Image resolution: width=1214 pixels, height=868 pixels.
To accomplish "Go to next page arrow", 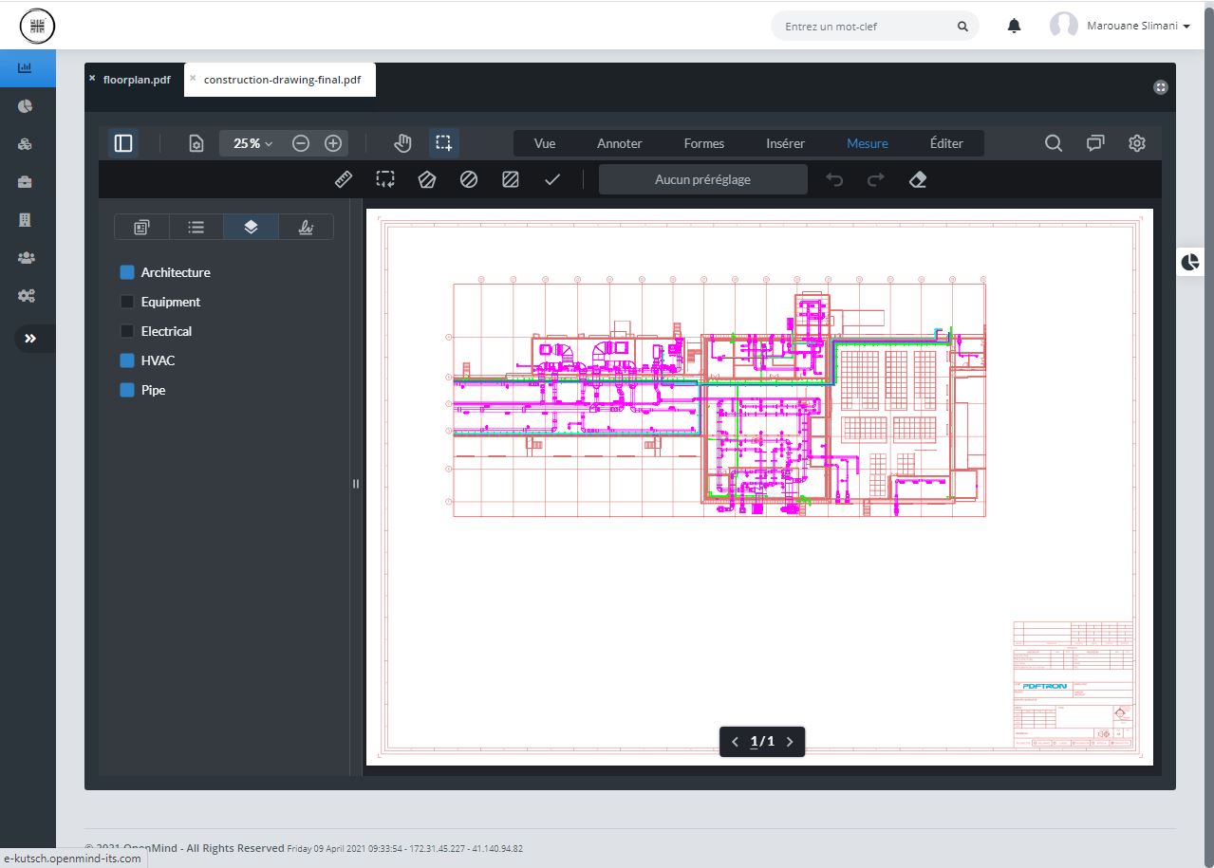I will point(790,742).
